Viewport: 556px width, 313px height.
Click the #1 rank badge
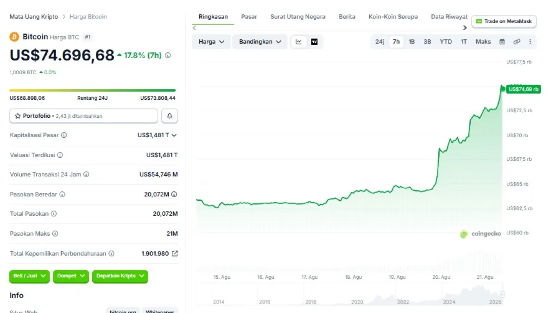[88, 37]
